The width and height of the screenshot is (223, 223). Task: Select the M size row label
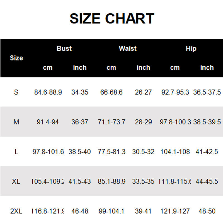coord(16,122)
